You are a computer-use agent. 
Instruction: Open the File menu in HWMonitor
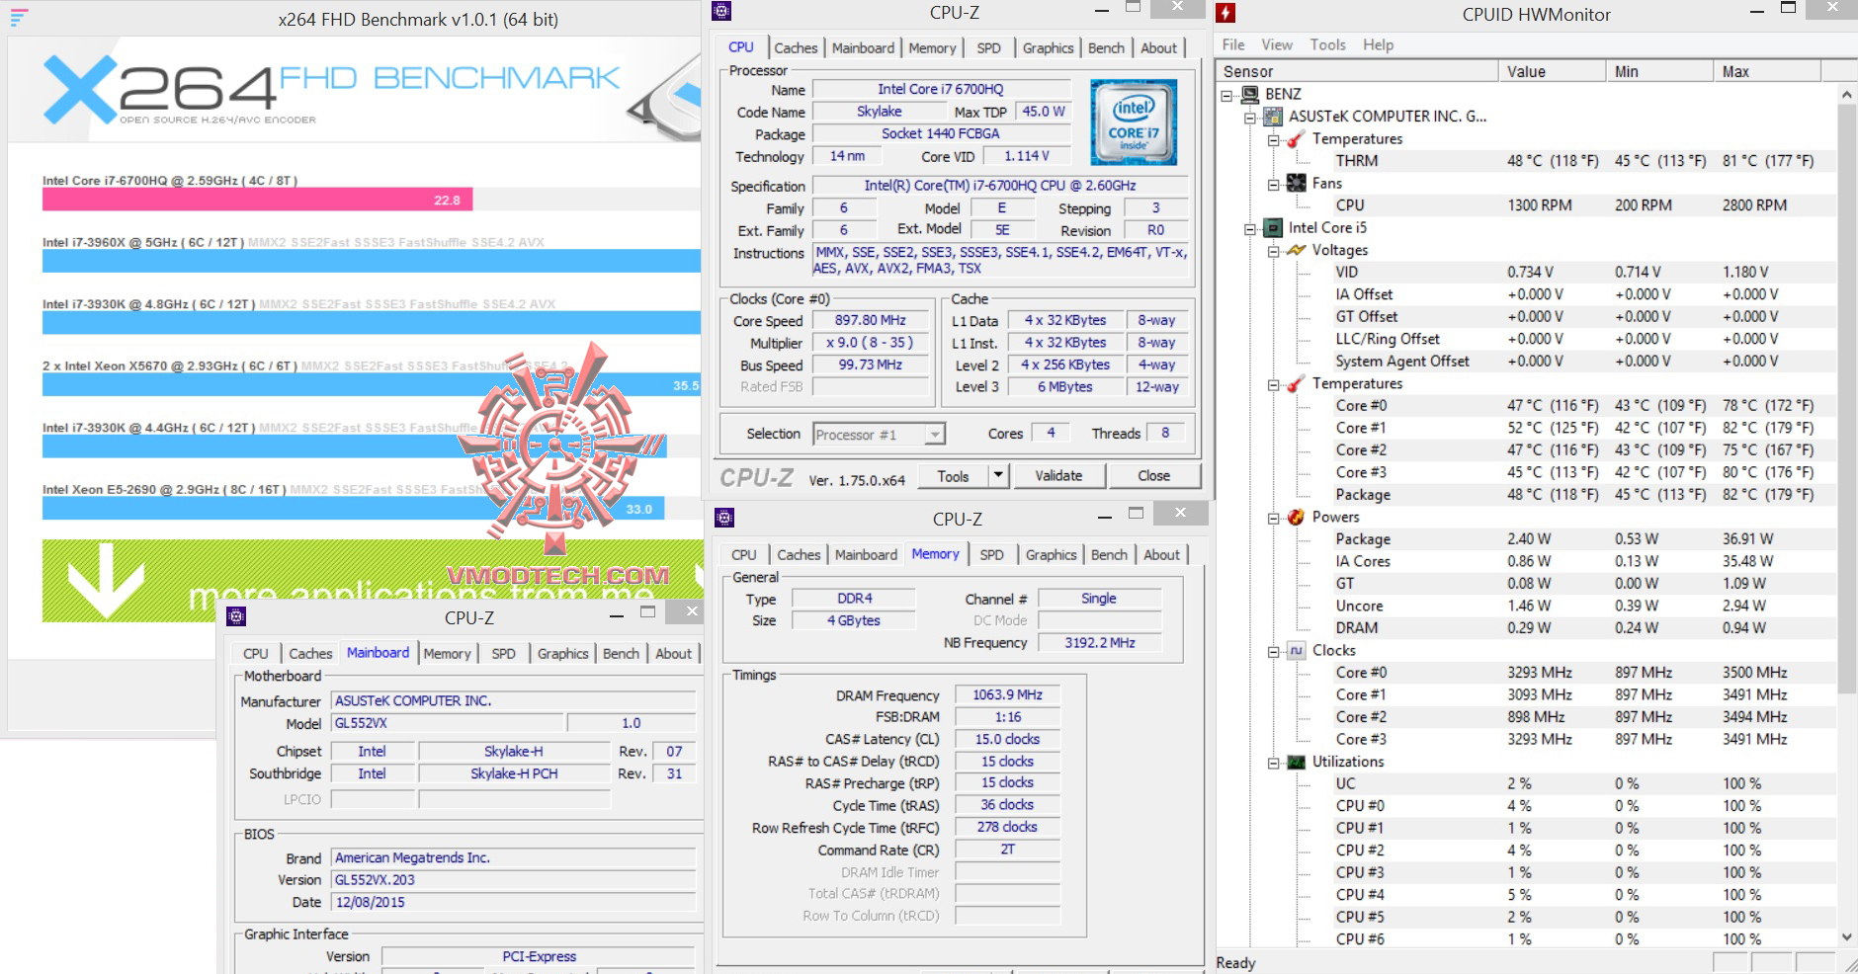pos(1233,45)
